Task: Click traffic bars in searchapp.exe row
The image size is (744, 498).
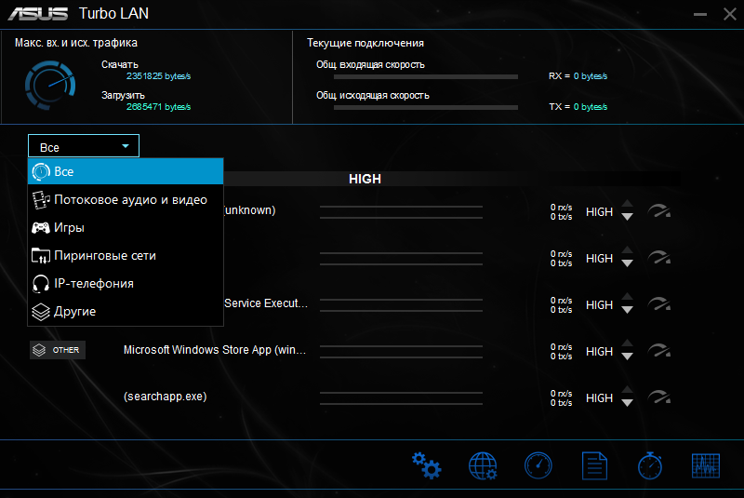Action: click(401, 398)
